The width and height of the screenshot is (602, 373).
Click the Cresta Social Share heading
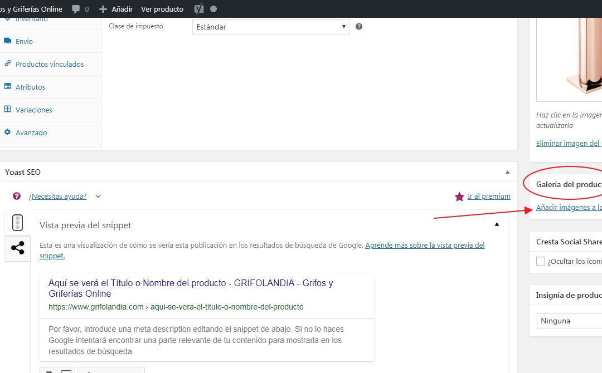click(569, 242)
